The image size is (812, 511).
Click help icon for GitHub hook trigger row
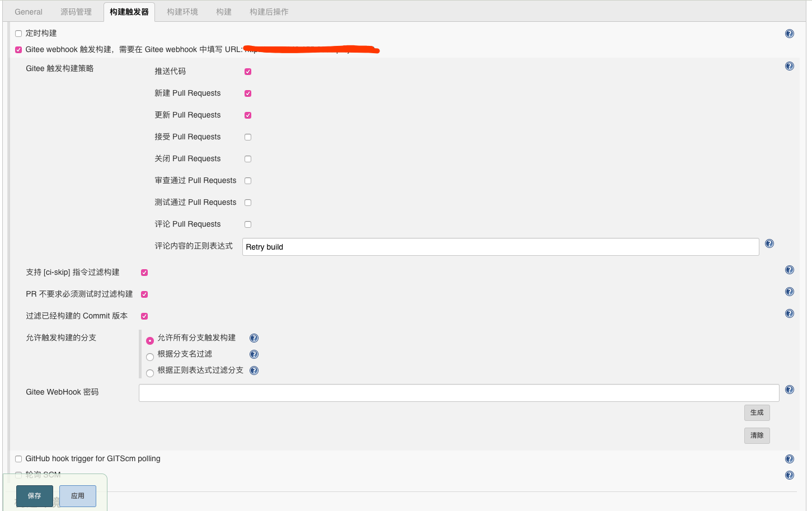[789, 459]
